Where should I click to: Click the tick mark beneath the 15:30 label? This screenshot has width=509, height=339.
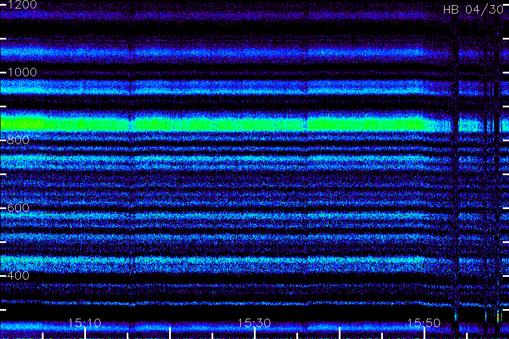255,333
